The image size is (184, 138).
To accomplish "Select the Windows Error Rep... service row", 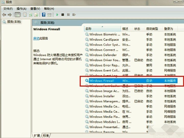I will (x=131, y=65).
